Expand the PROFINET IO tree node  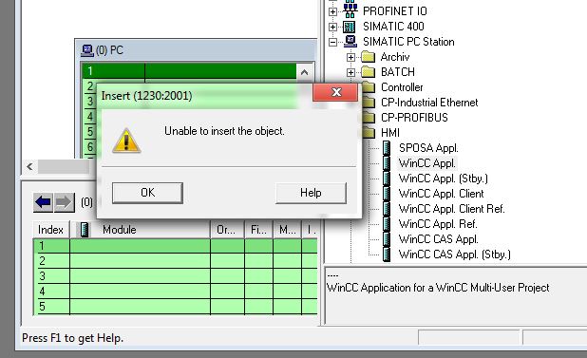[x=332, y=11]
